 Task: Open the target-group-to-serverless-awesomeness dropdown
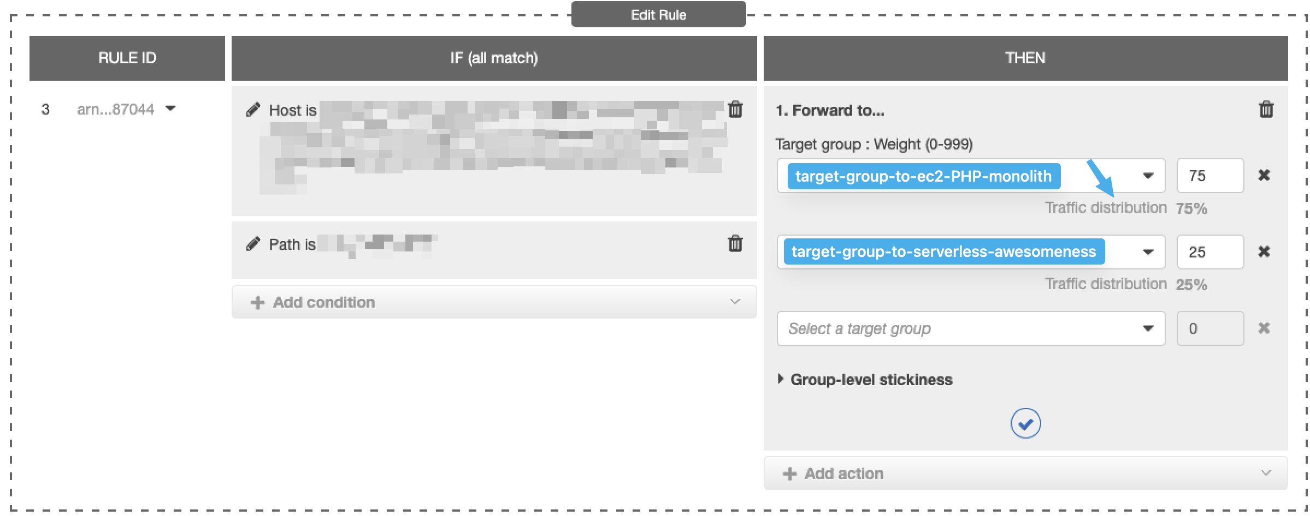pos(1148,251)
